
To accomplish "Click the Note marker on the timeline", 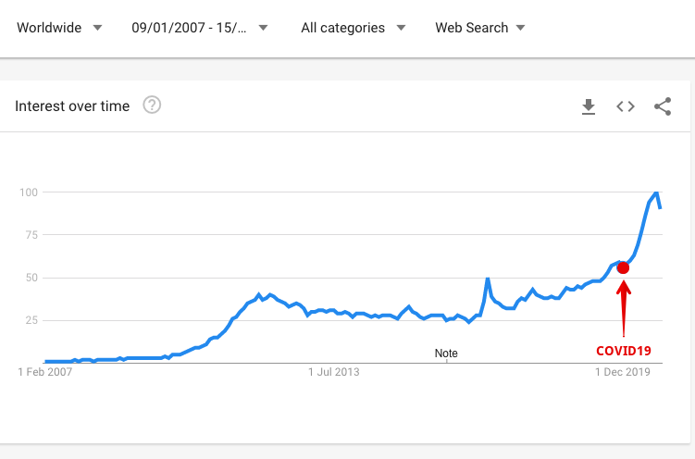I will tap(446, 354).
